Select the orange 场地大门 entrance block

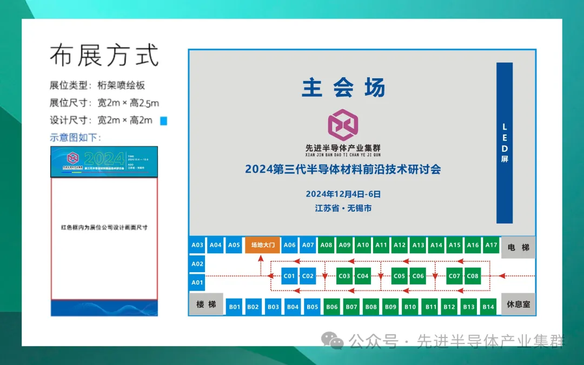coord(263,245)
